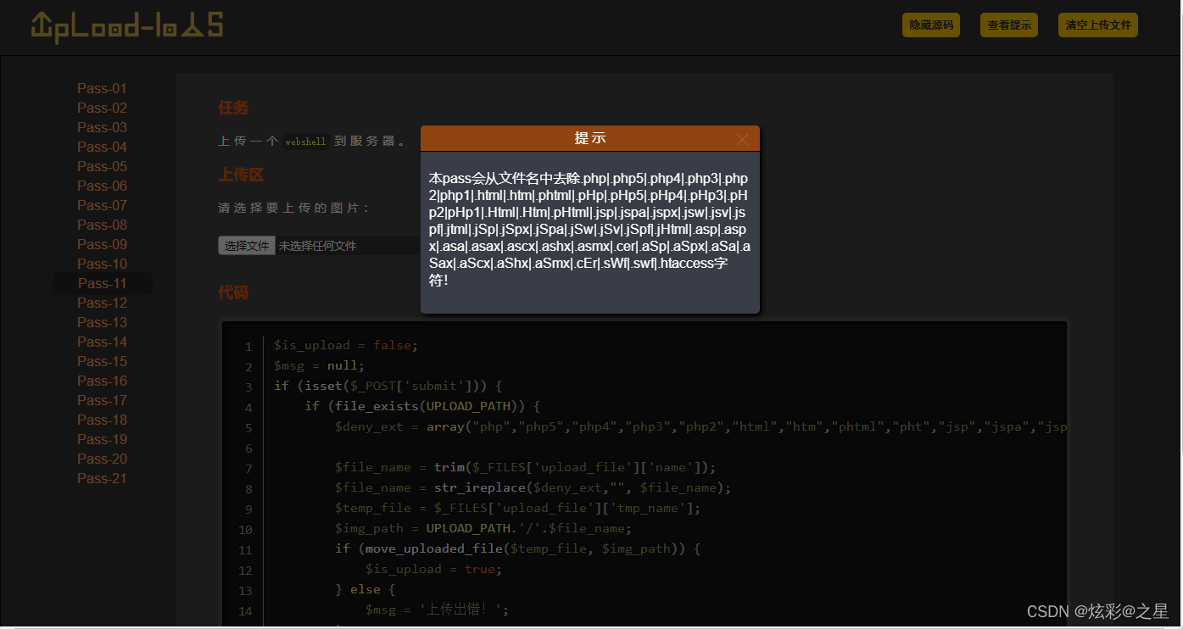The width and height of the screenshot is (1183, 629).
Task: Click code line '$msg = 上传出错'
Action: tap(437, 610)
